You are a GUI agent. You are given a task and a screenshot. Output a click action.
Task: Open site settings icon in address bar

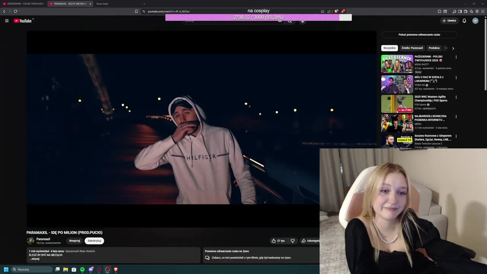click(143, 11)
